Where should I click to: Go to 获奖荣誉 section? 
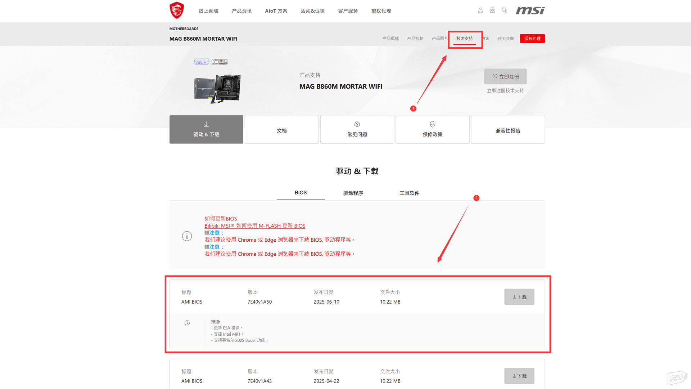click(506, 39)
